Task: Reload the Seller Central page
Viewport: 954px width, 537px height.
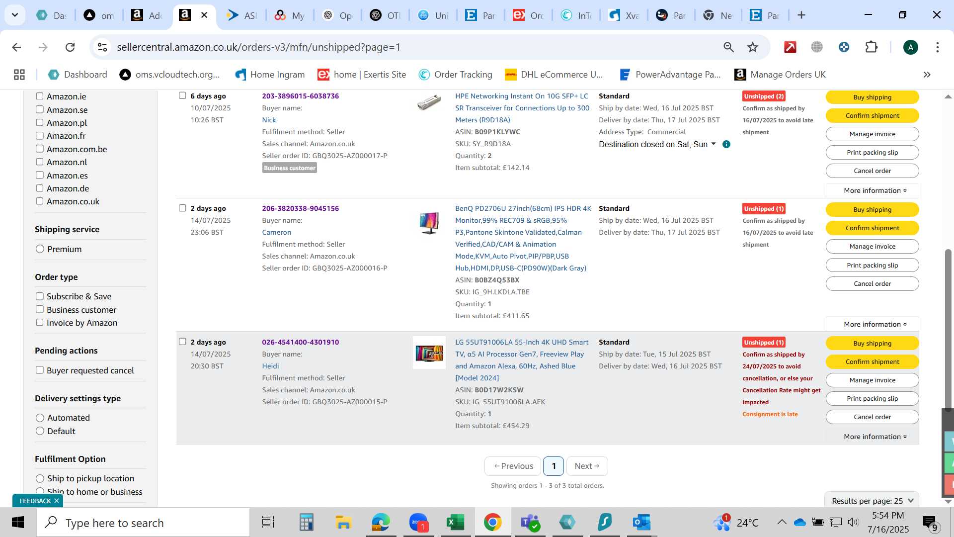Action: coord(70,47)
